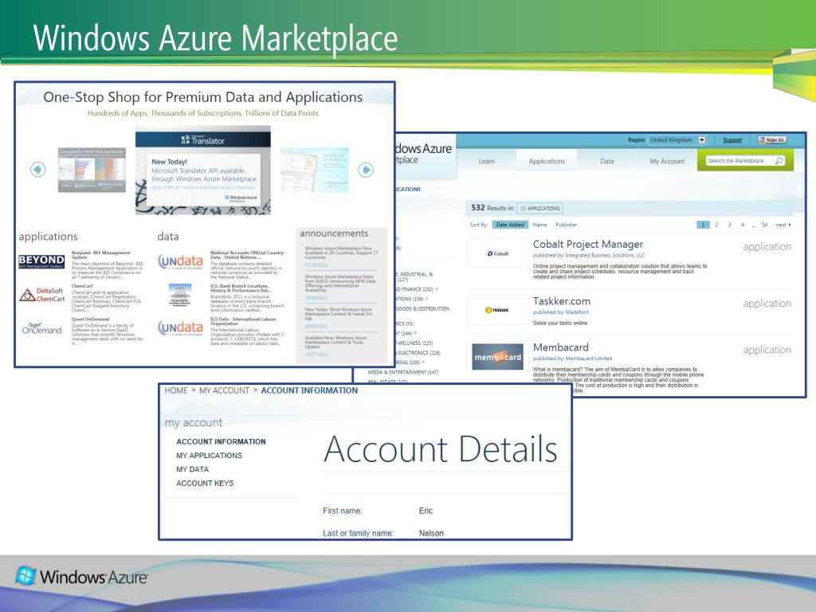Go to results page 4
This screenshot has height=612, width=816.
point(743,225)
